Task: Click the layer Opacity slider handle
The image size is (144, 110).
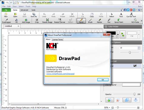Action: [x=134, y=94]
